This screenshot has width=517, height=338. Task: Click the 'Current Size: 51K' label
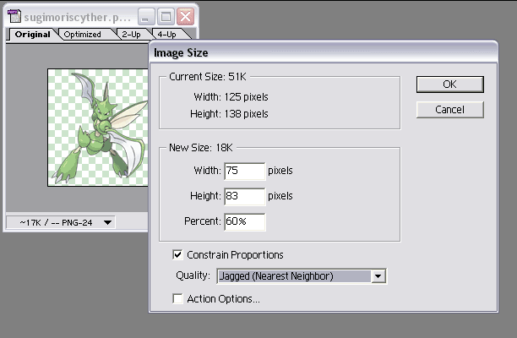[208, 77]
